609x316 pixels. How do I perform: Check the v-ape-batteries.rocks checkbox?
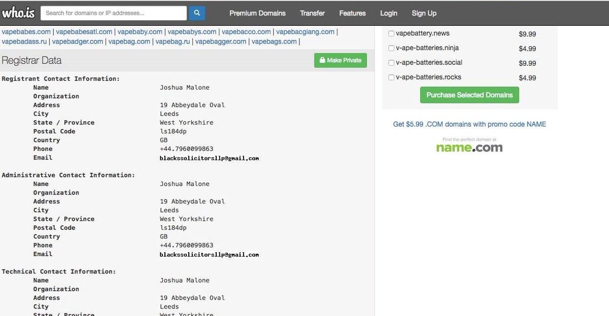click(391, 77)
